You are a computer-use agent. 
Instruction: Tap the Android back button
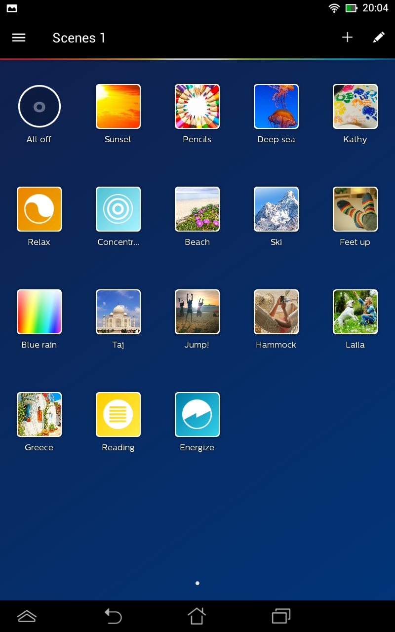tap(113, 616)
